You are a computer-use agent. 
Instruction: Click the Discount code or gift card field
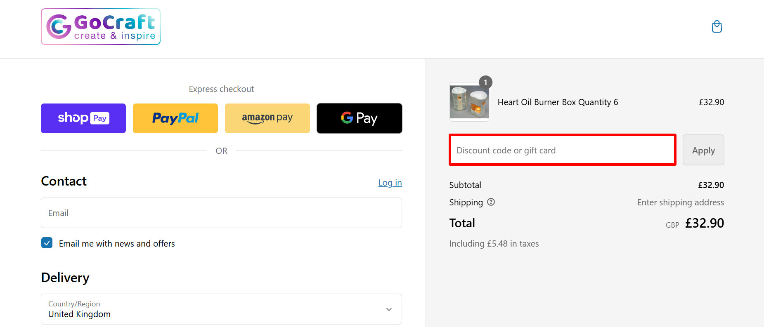562,150
